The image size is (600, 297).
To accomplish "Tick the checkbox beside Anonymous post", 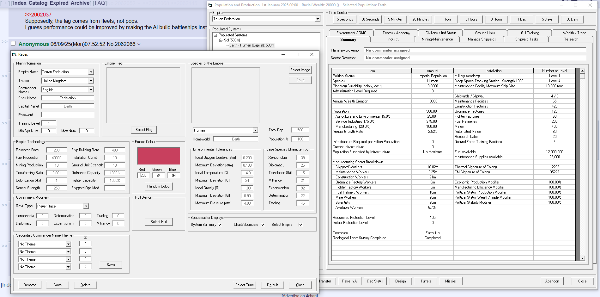I will pos(13,43).
